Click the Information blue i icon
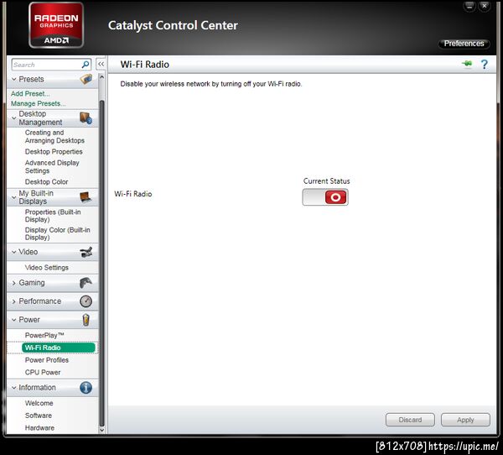 pos(86,388)
